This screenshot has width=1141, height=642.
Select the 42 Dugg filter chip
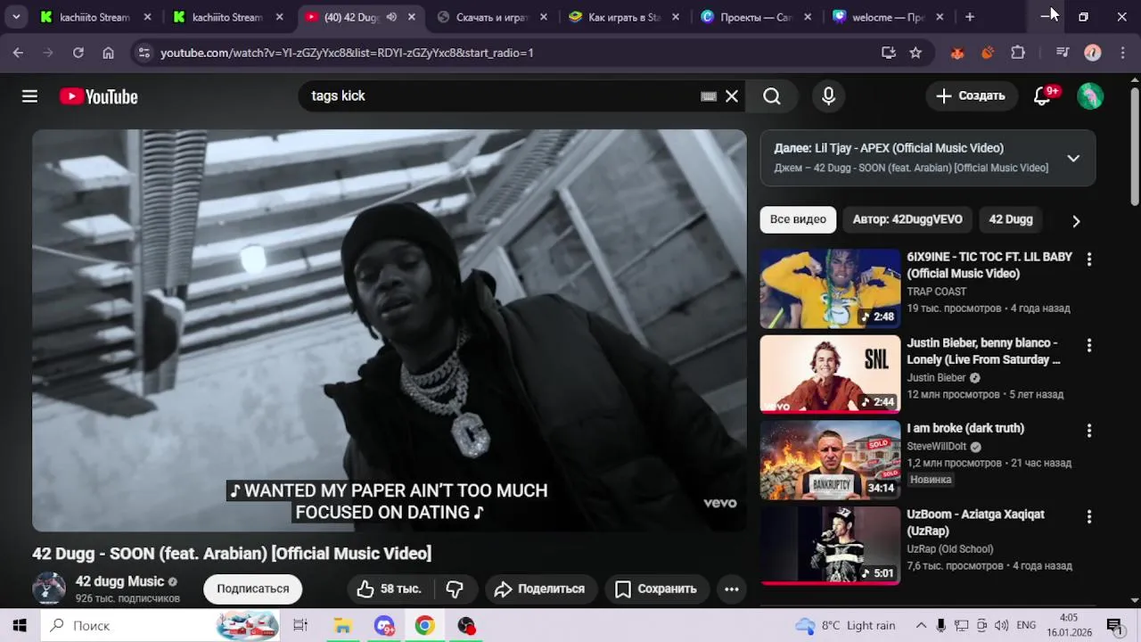click(1011, 219)
